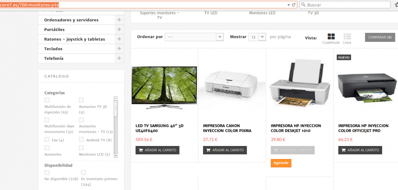Click the NUEVO badge on HP Officejet
Image resolution: width=398 pixels, height=190 pixels.
point(344,57)
